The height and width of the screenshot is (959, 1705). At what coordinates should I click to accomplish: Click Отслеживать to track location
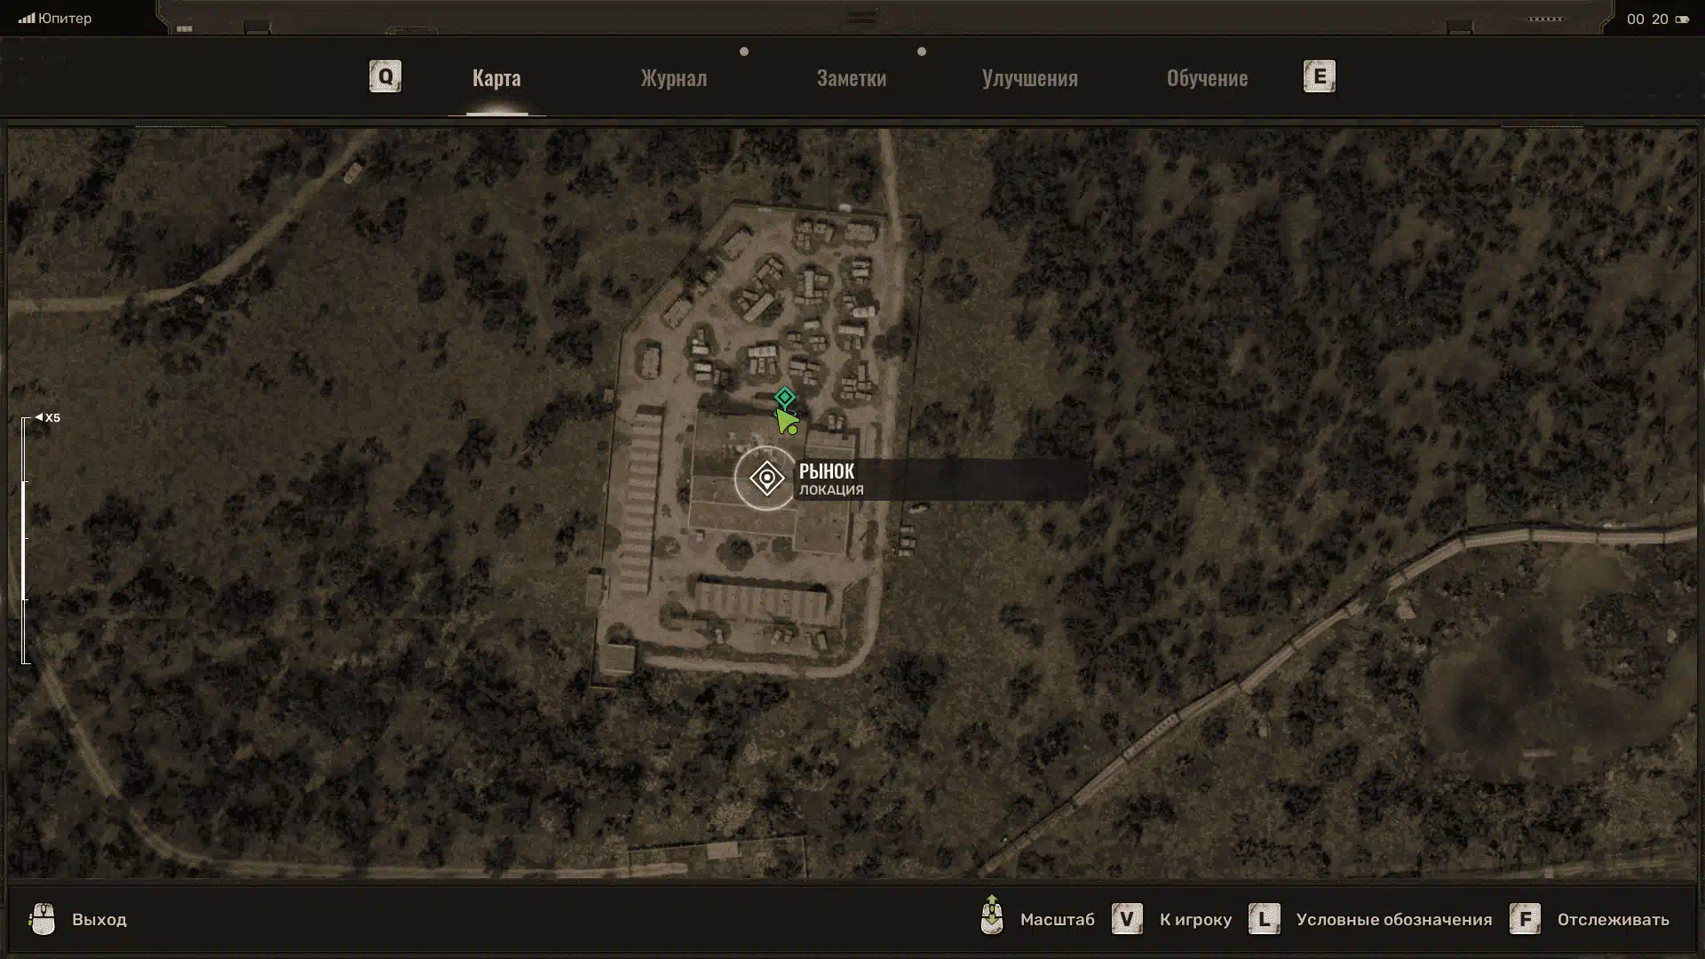click(1614, 920)
